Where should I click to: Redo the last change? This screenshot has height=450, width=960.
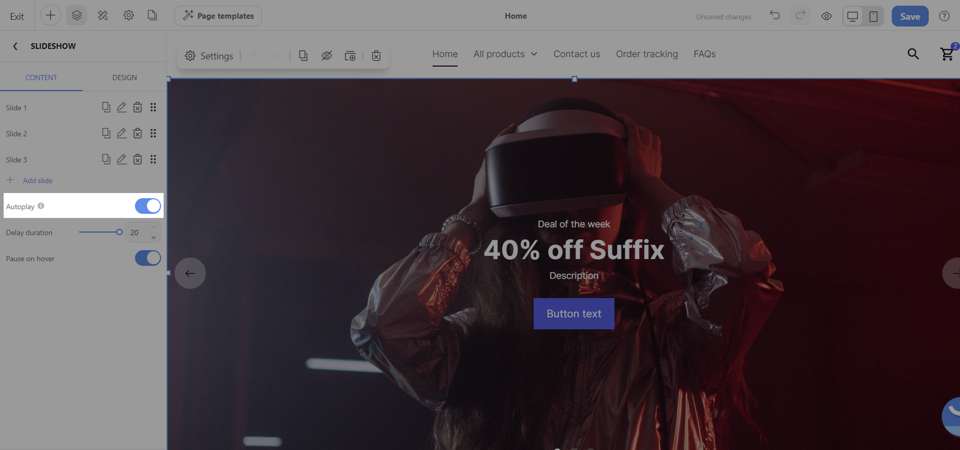[x=800, y=15]
